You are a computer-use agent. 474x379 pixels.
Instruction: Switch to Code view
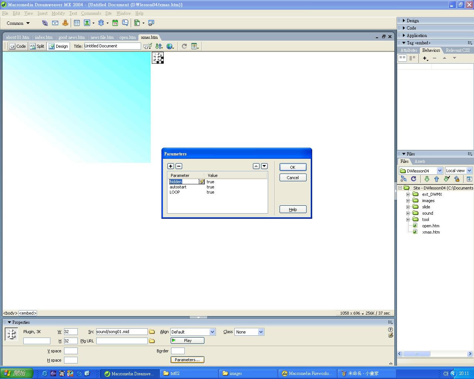[x=18, y=46]
